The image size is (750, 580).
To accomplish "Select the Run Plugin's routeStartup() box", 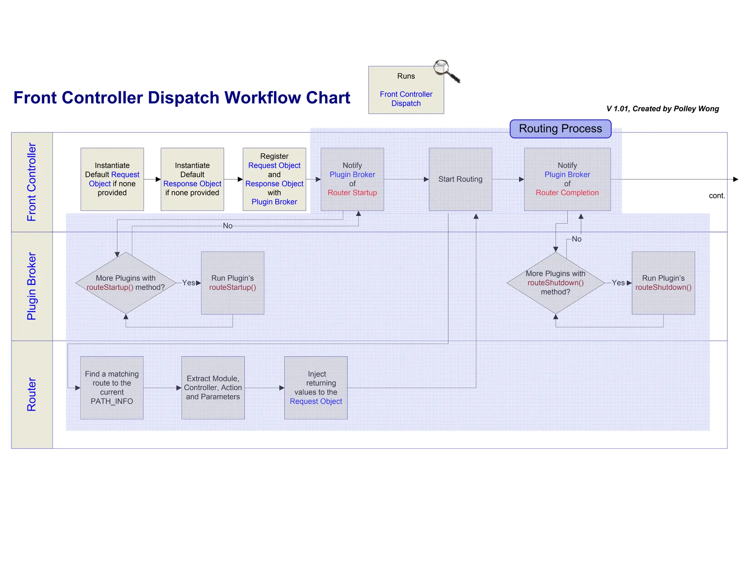I will coord(233,283).
